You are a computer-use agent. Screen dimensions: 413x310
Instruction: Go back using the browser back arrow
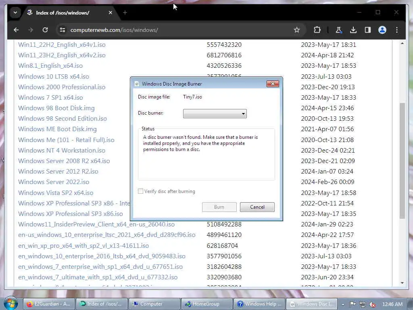coord(16,30)
